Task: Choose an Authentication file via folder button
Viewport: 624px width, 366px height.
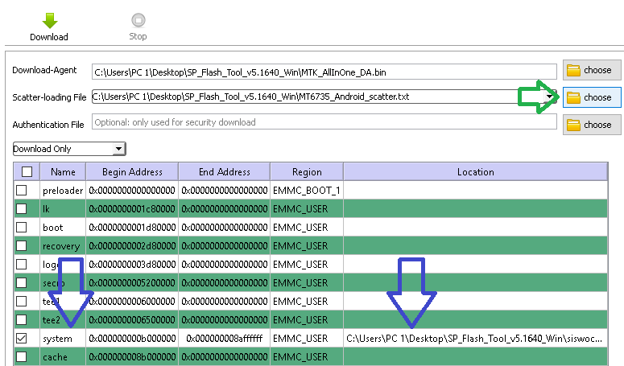Action: pyautogui.click(x=592, y=125)
